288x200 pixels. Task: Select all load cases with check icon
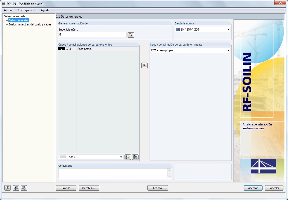click(x=127, y=157)
